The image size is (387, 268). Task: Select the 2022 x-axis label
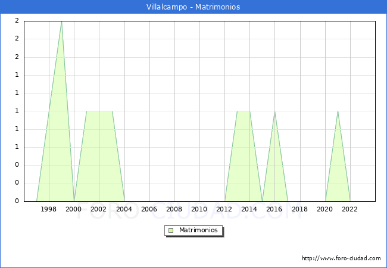point(350,209)
